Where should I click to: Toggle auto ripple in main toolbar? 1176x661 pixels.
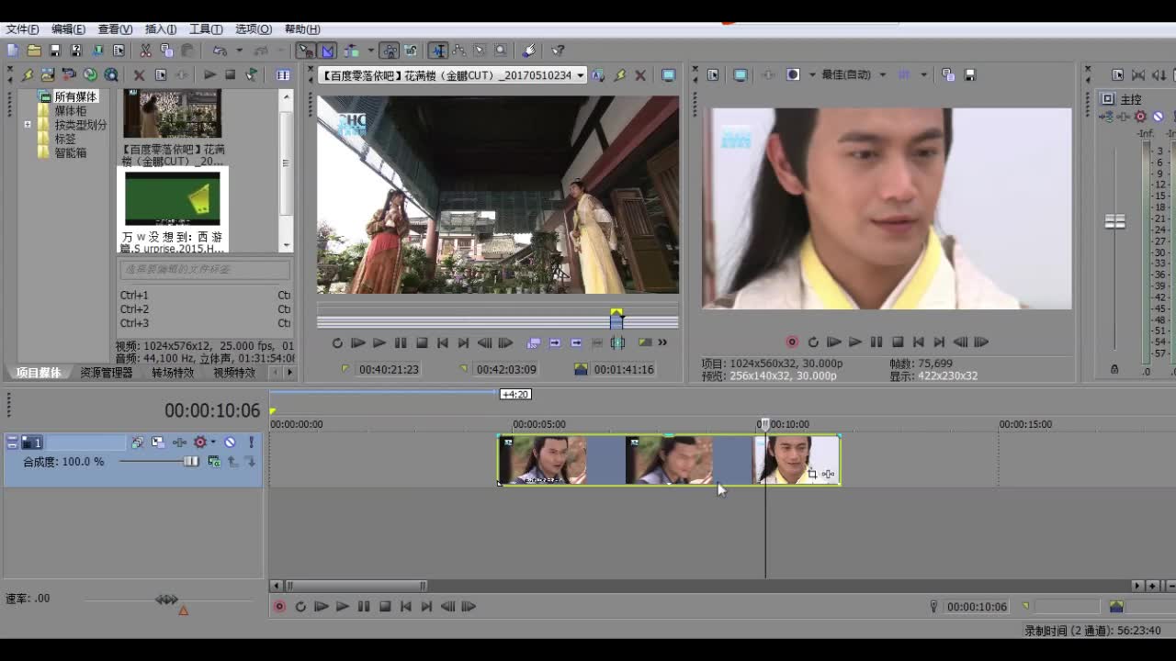point(351,50)
